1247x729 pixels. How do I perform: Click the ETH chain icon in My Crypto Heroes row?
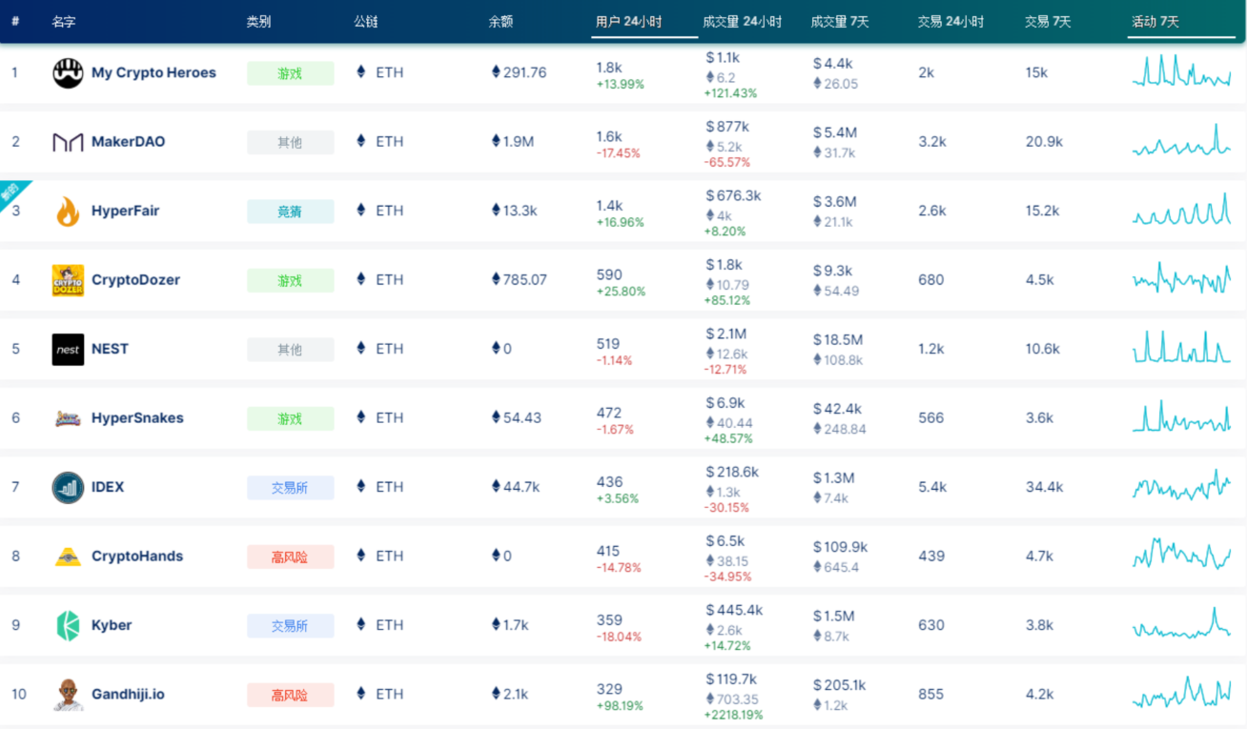360,72
